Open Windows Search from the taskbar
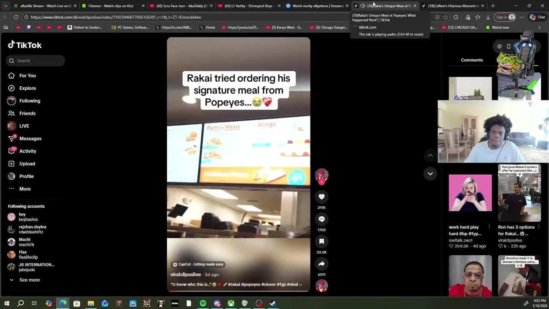This screenshot has height=309, width=549. coord(20,303)
